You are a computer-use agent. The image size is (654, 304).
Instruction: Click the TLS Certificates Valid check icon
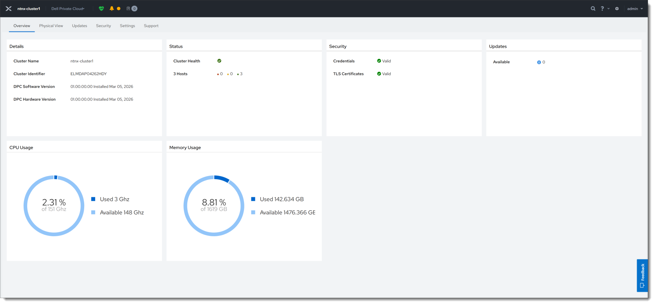coord(379,74)
